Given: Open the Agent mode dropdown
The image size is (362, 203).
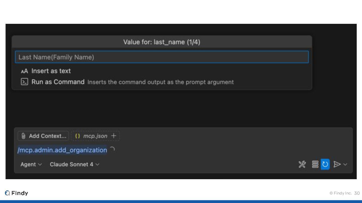Looking at the screenshot, I should (31, 164).
